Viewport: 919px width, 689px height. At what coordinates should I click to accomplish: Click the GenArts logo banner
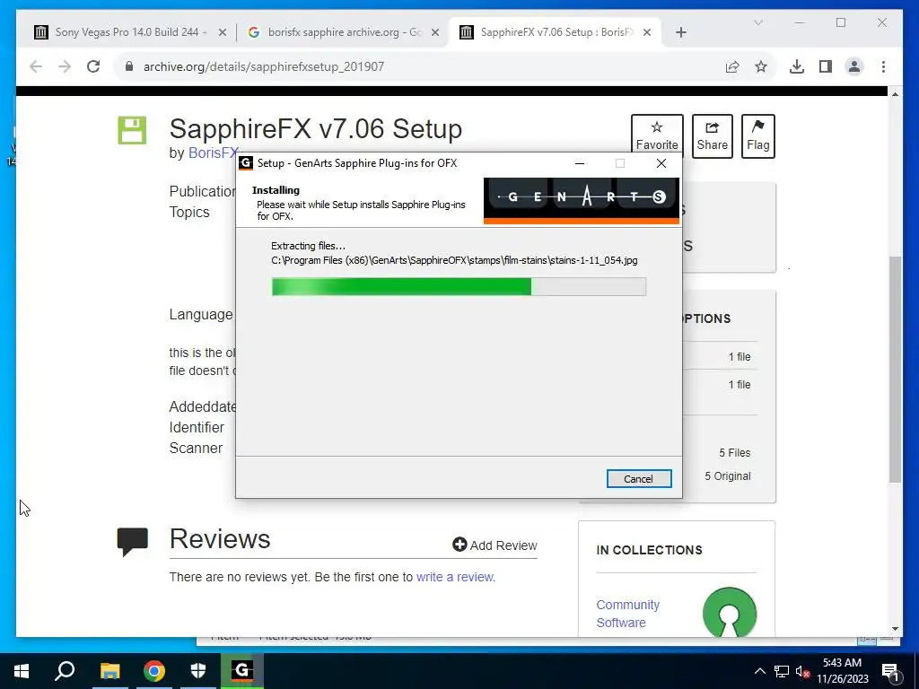click(582, 200)
